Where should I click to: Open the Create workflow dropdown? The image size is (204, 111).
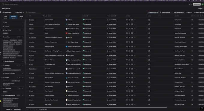click(166, 12)
